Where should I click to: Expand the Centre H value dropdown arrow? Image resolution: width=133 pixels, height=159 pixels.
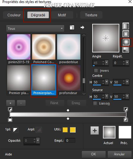[107, 82]
